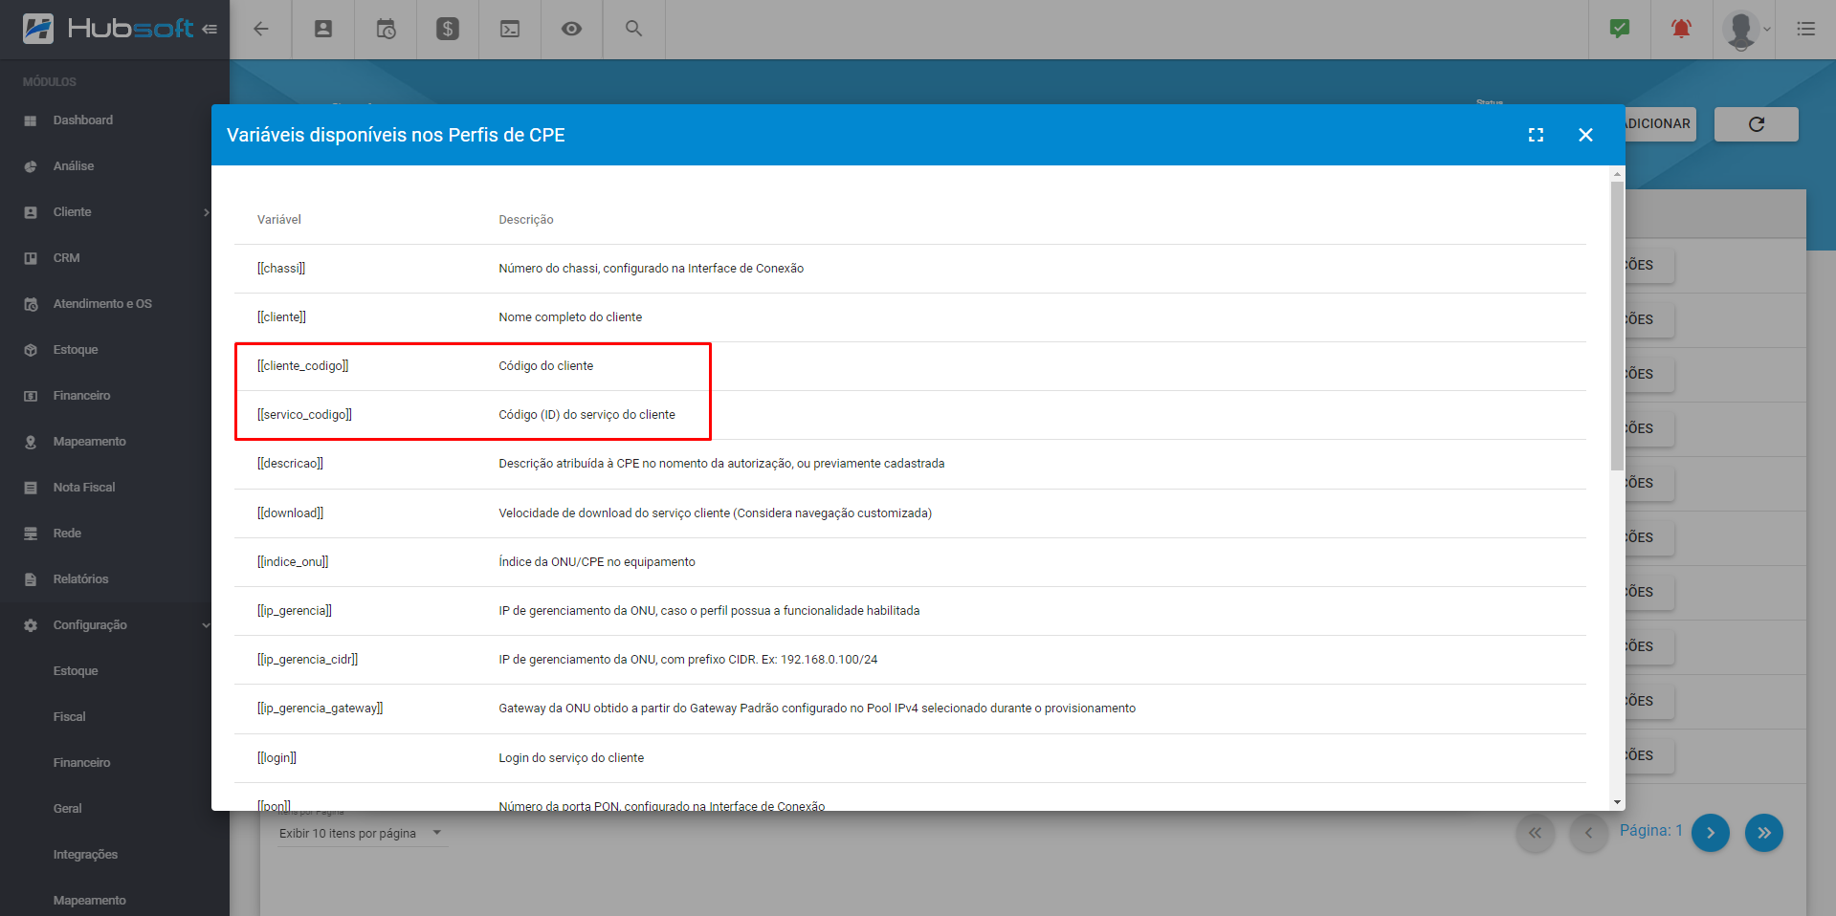Open Relatórios module
This screenshot has width=1836, height=916.
[80, 579]
